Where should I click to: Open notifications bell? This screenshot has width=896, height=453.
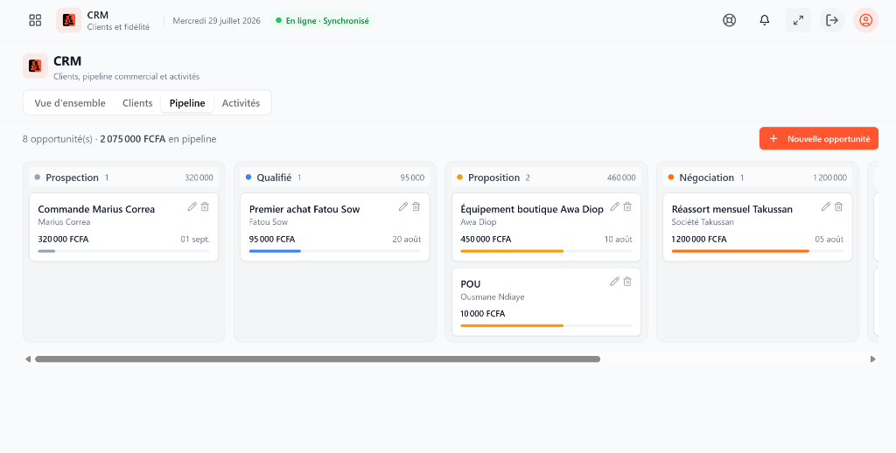[x=765, y=21]
